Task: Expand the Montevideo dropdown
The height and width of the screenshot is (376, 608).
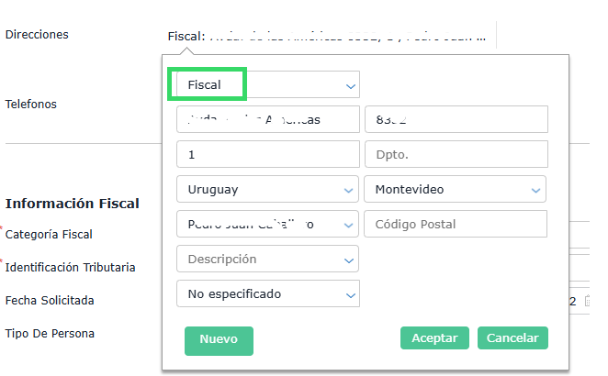Action: point(456,189)
